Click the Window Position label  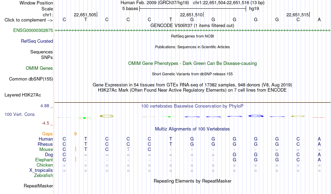[36, 3]
